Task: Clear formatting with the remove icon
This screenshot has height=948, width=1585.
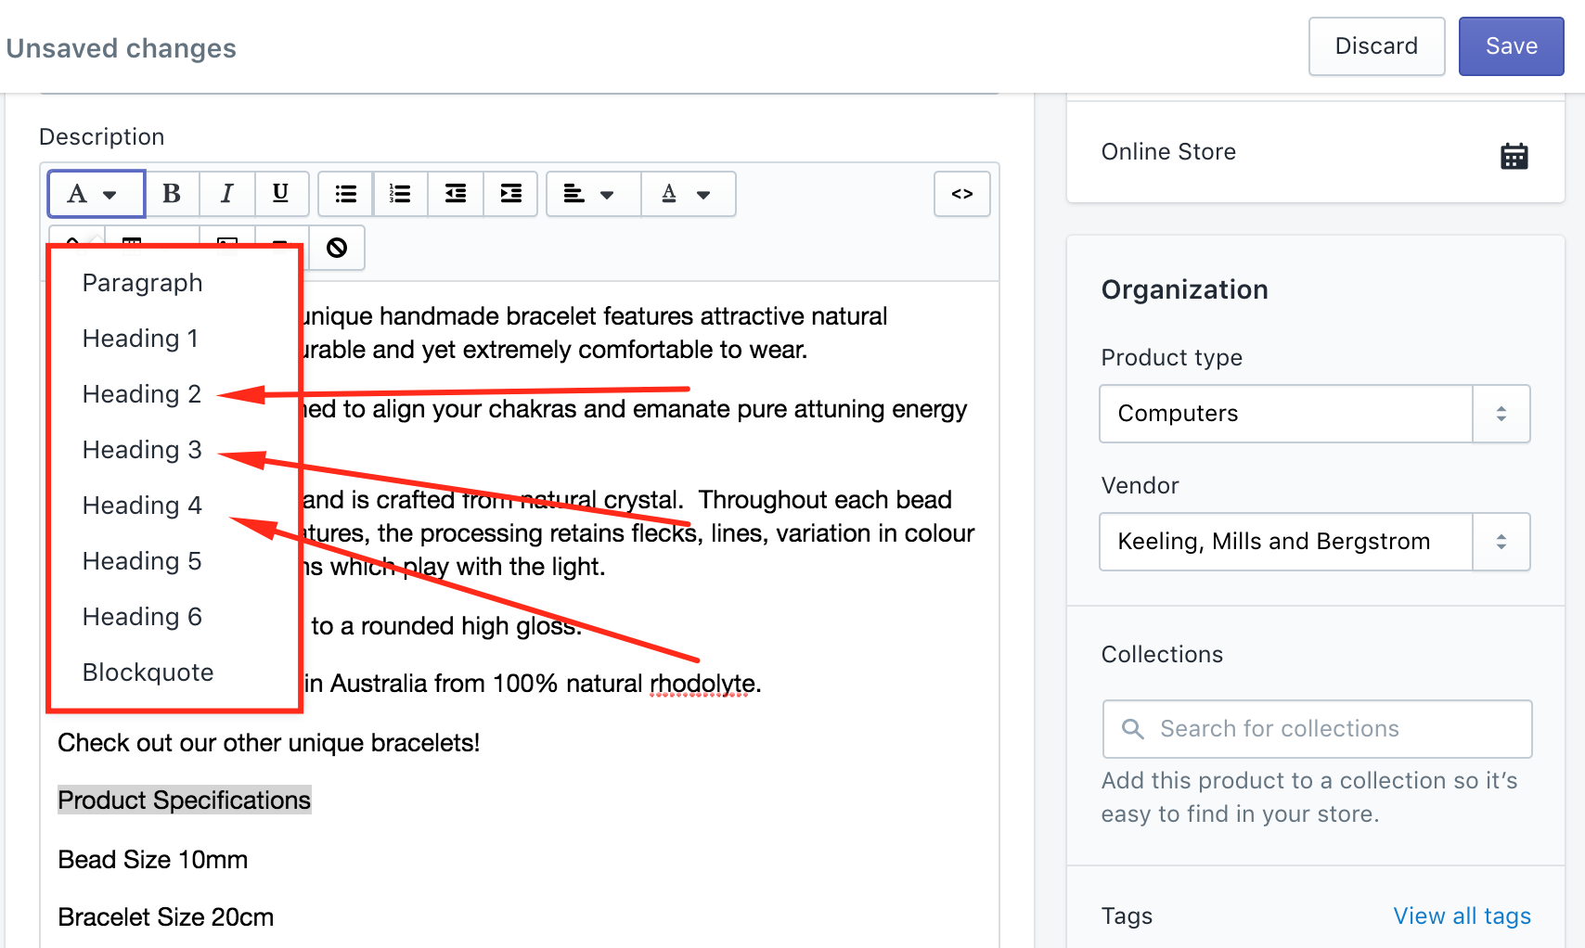Action: coord(337,248)
